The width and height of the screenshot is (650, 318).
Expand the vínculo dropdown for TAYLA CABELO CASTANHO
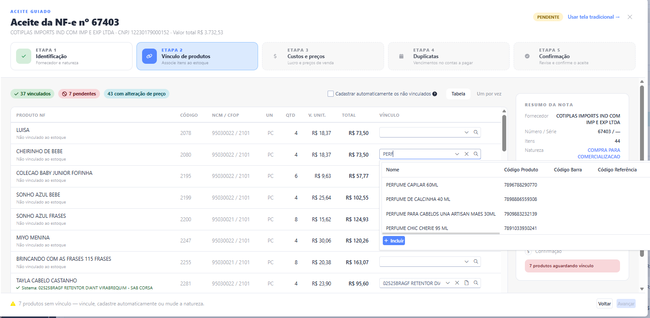pyautogui.click(x=448, y=283)
